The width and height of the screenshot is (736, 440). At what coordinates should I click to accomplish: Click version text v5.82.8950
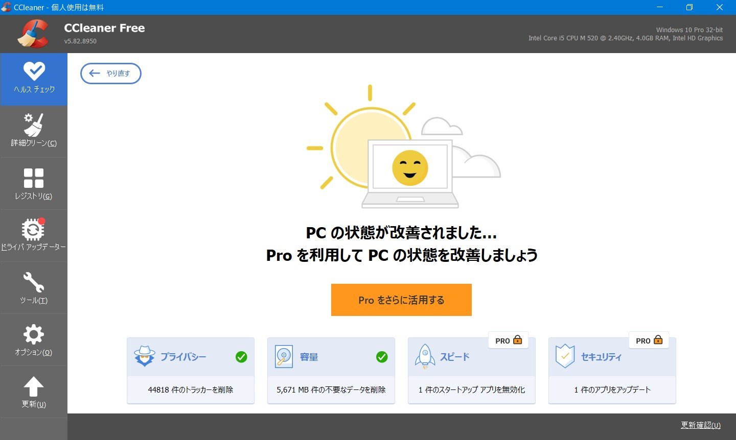click(80, 41)
